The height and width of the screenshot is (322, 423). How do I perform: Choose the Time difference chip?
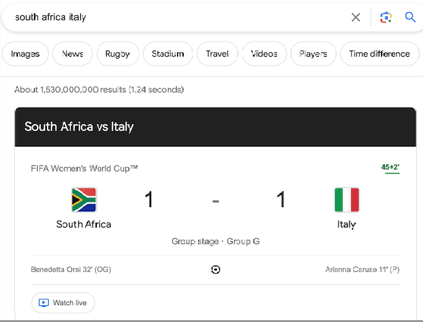[379, 54]
